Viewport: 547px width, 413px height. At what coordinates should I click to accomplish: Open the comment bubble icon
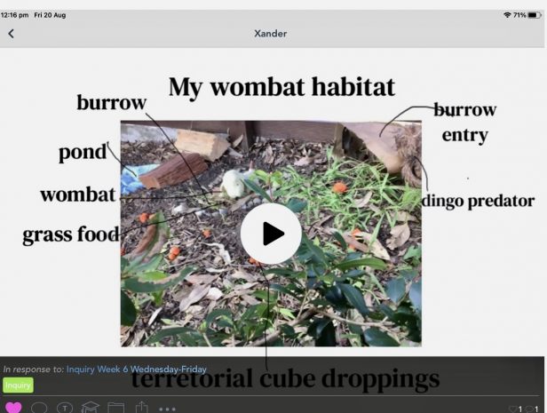pos(39,408)
